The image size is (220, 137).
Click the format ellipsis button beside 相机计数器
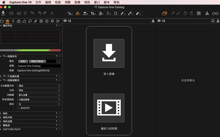[x=59, y=61]
